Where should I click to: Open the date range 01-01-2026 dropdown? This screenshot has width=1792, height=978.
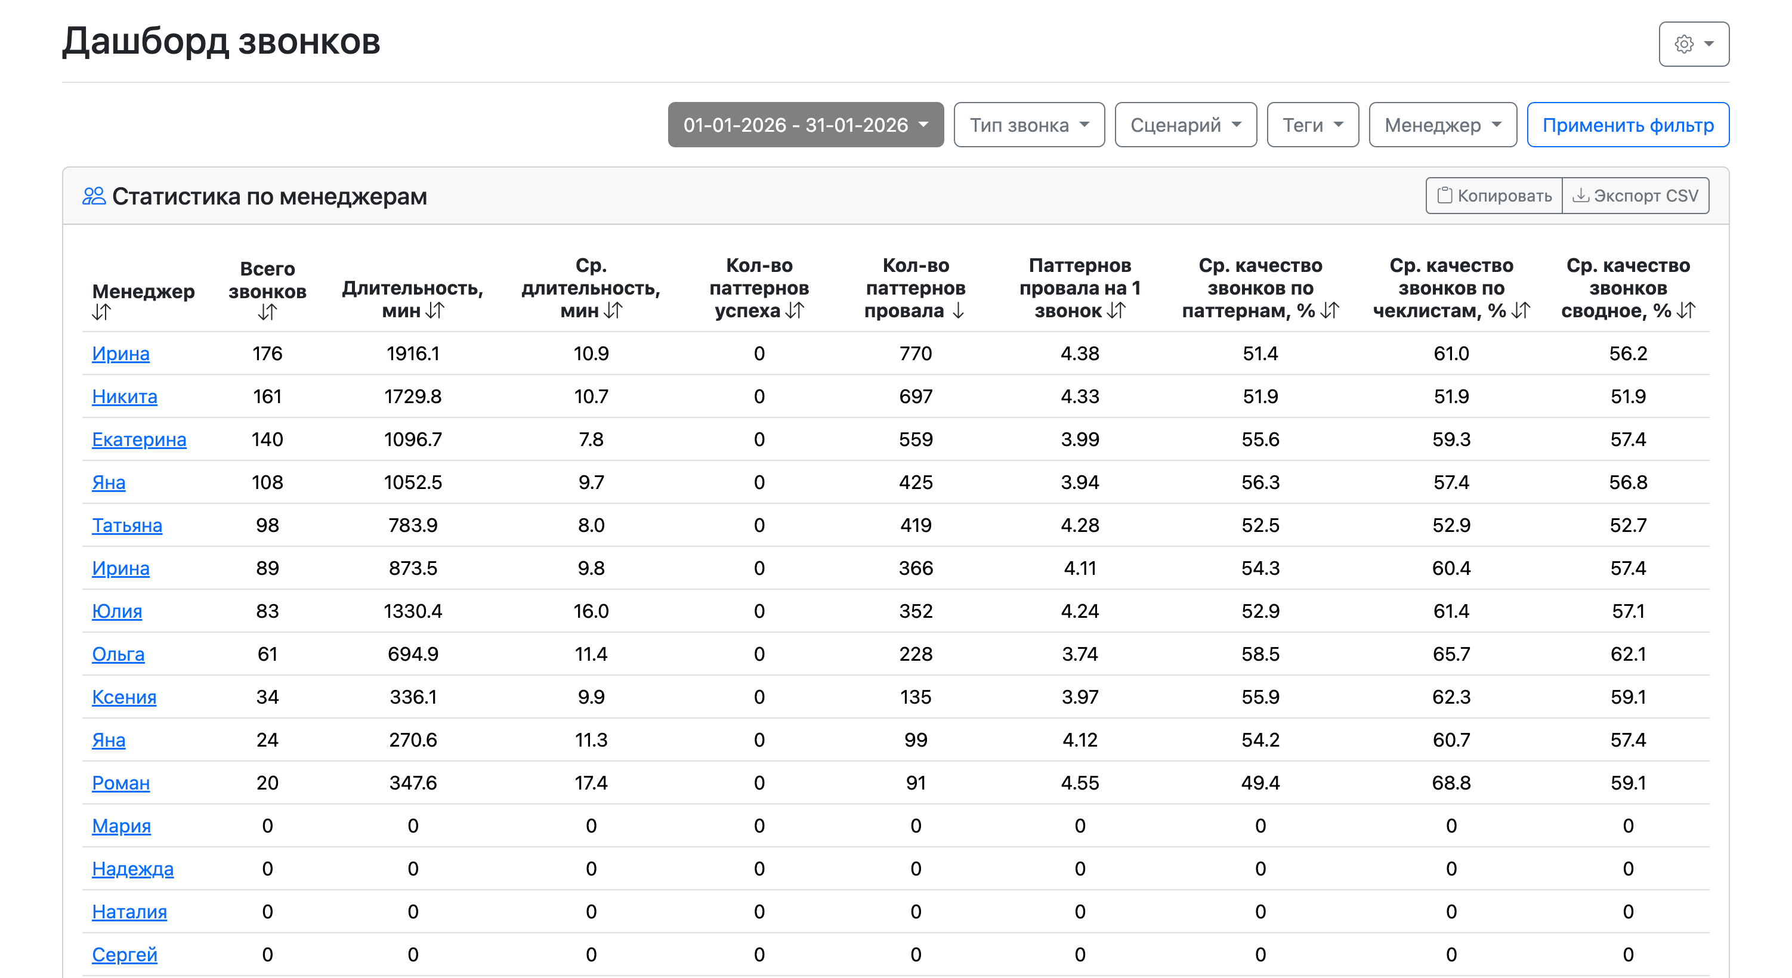click(x=805, y=125)
